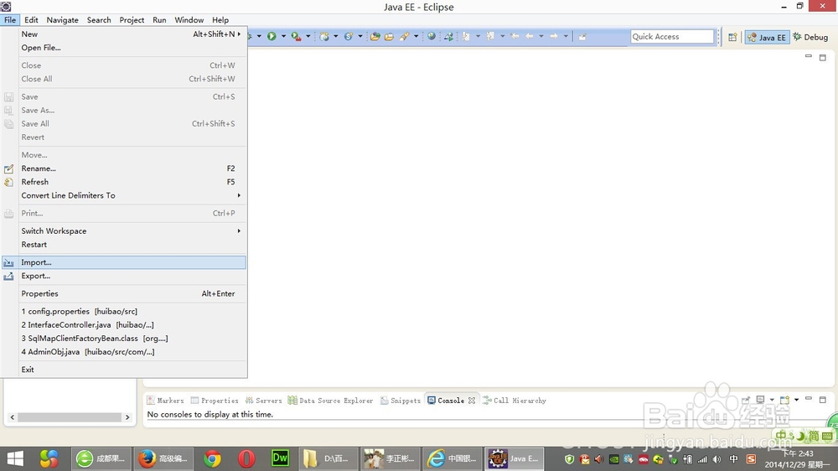
Task: Select Import... in the File menu
Action: point(124,262)
